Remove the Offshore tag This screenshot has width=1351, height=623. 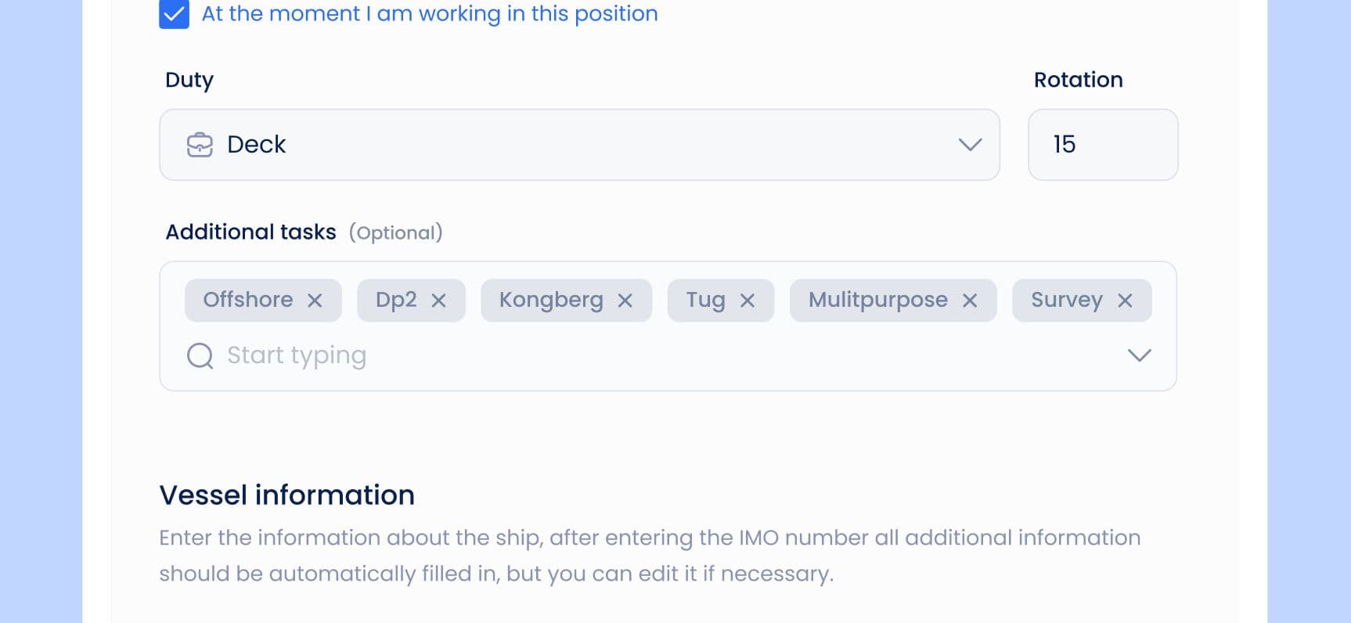315,301
